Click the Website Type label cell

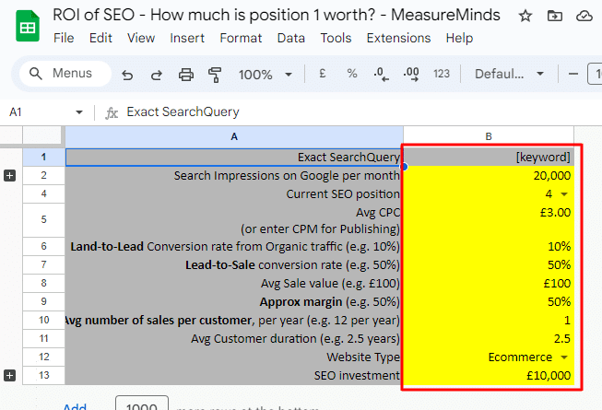point(234,357)
